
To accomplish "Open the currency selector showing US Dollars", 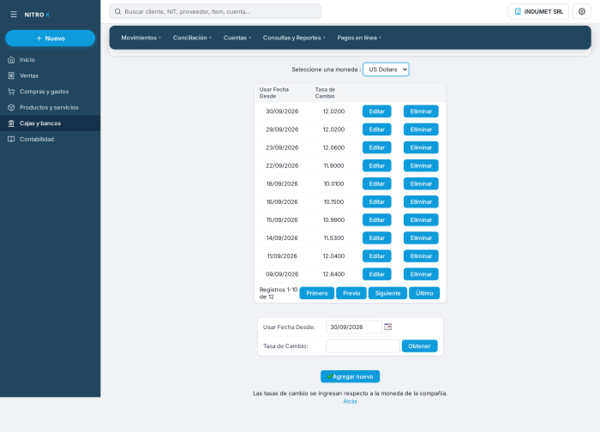I will tap(386, 69).
